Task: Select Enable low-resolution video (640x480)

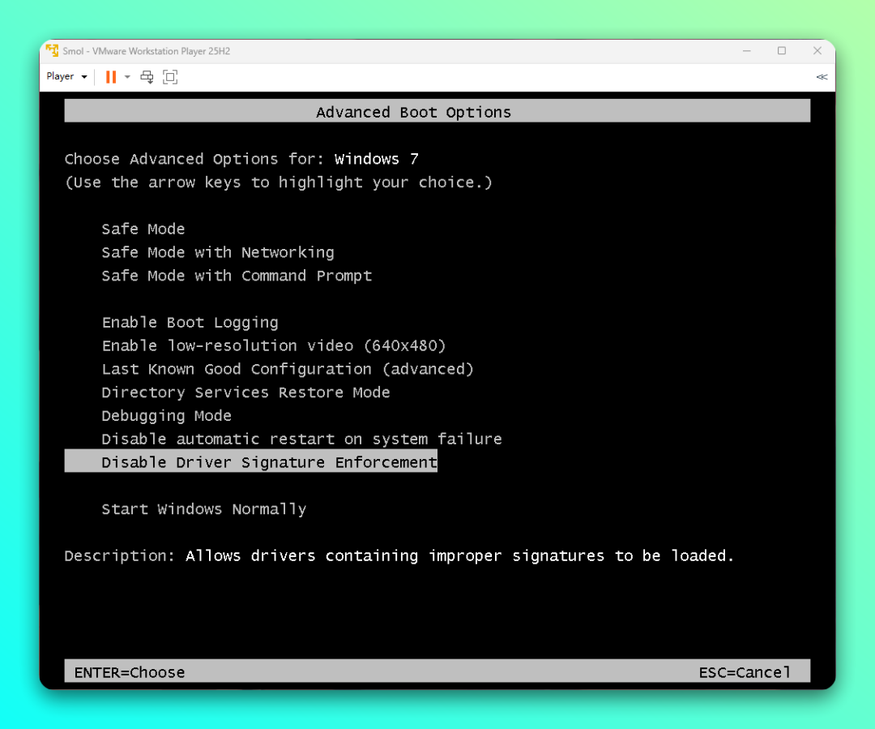Action: pos(274,345)
